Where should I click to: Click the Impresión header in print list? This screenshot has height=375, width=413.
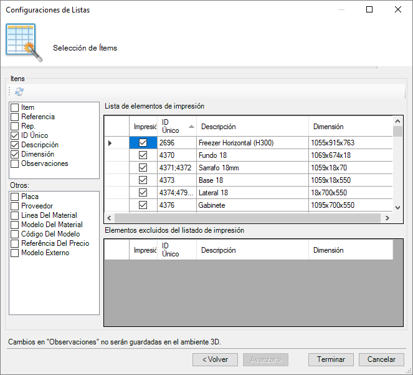point(143,127)
